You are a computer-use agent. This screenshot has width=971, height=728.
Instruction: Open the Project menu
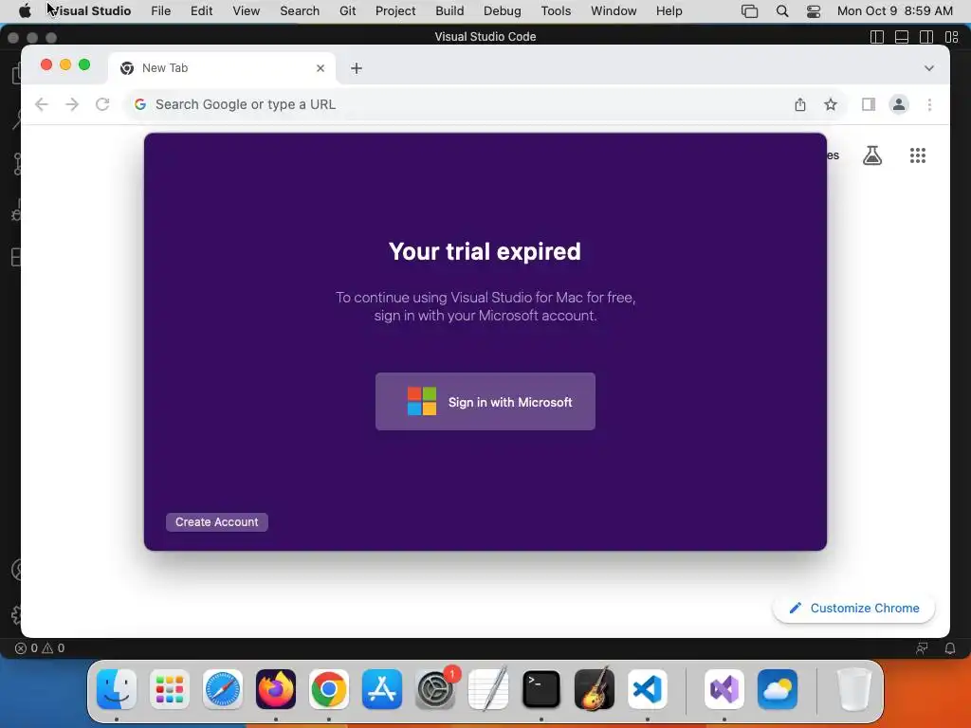(395, 11)
